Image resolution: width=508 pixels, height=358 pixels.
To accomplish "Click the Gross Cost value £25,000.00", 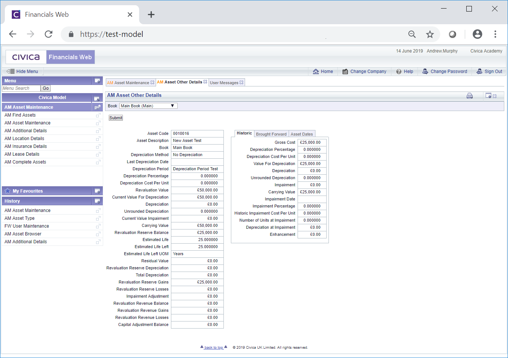I will [x=312, y=142].
